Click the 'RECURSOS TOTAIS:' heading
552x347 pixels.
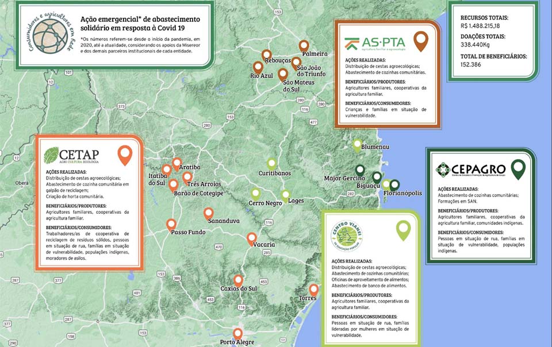(484, 18)
